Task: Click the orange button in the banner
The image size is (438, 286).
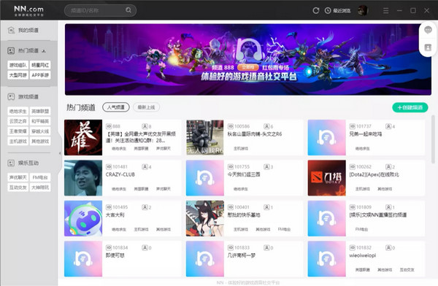Action: coord(248,68)
